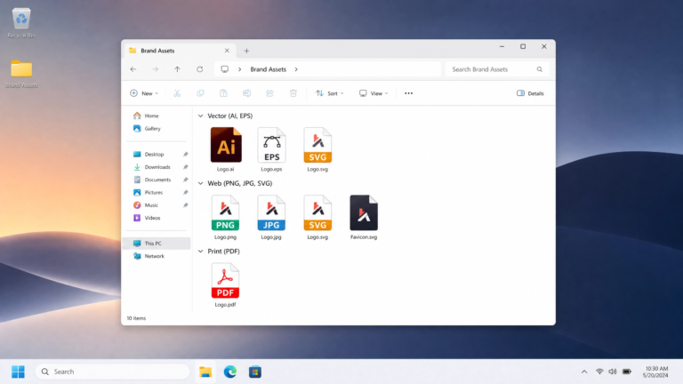Open Documents in the sidebar
The width and height of the screenshot is (683, 384).
pyautogui.click(x=157, y=180)
